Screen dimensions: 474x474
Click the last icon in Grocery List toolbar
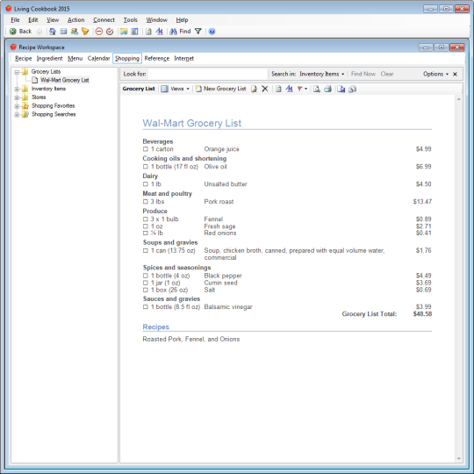coord(353,89)
